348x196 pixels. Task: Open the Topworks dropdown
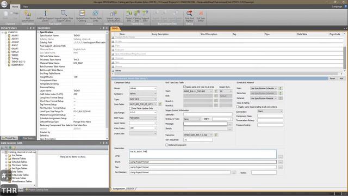[x=198, y=134]
